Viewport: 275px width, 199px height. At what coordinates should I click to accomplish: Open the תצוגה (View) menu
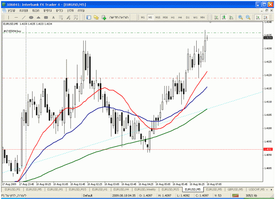24,11
